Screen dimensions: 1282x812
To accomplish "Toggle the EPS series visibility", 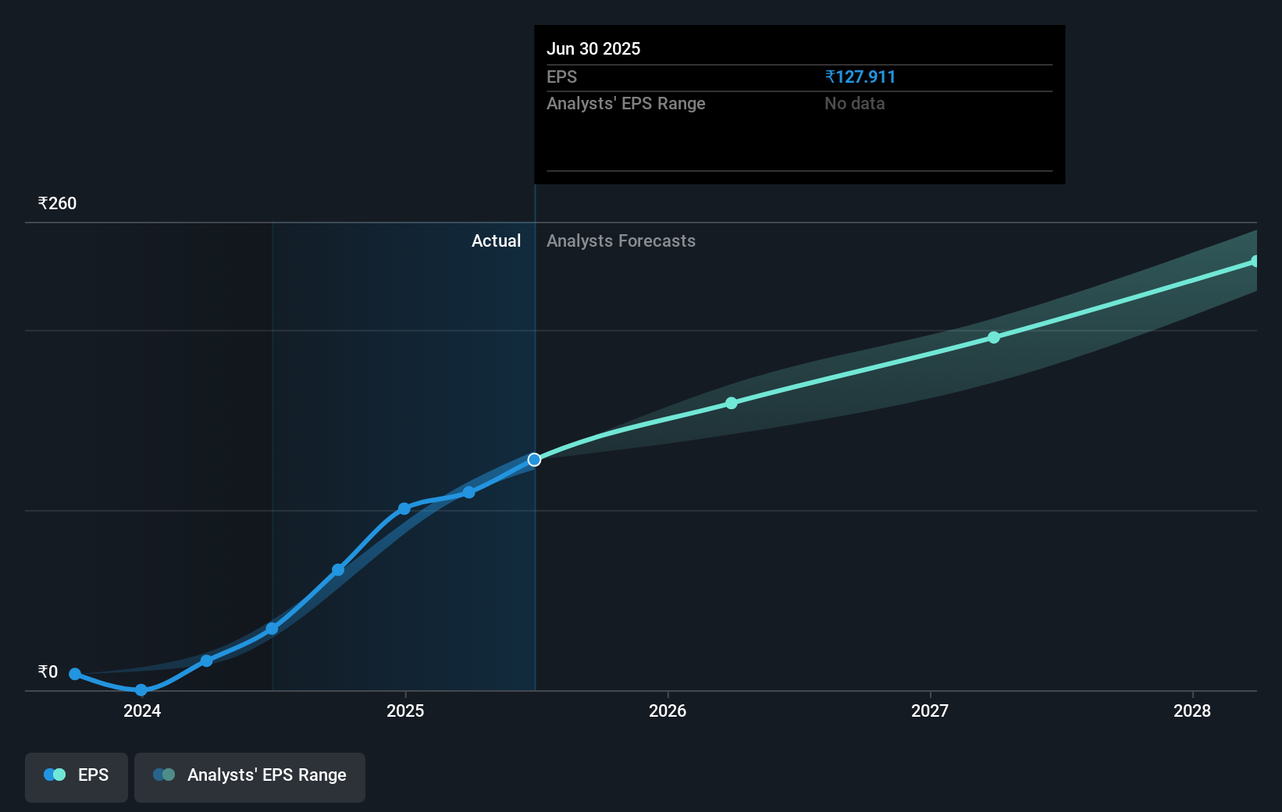I will pyautogui.click(x=76, y=775).
